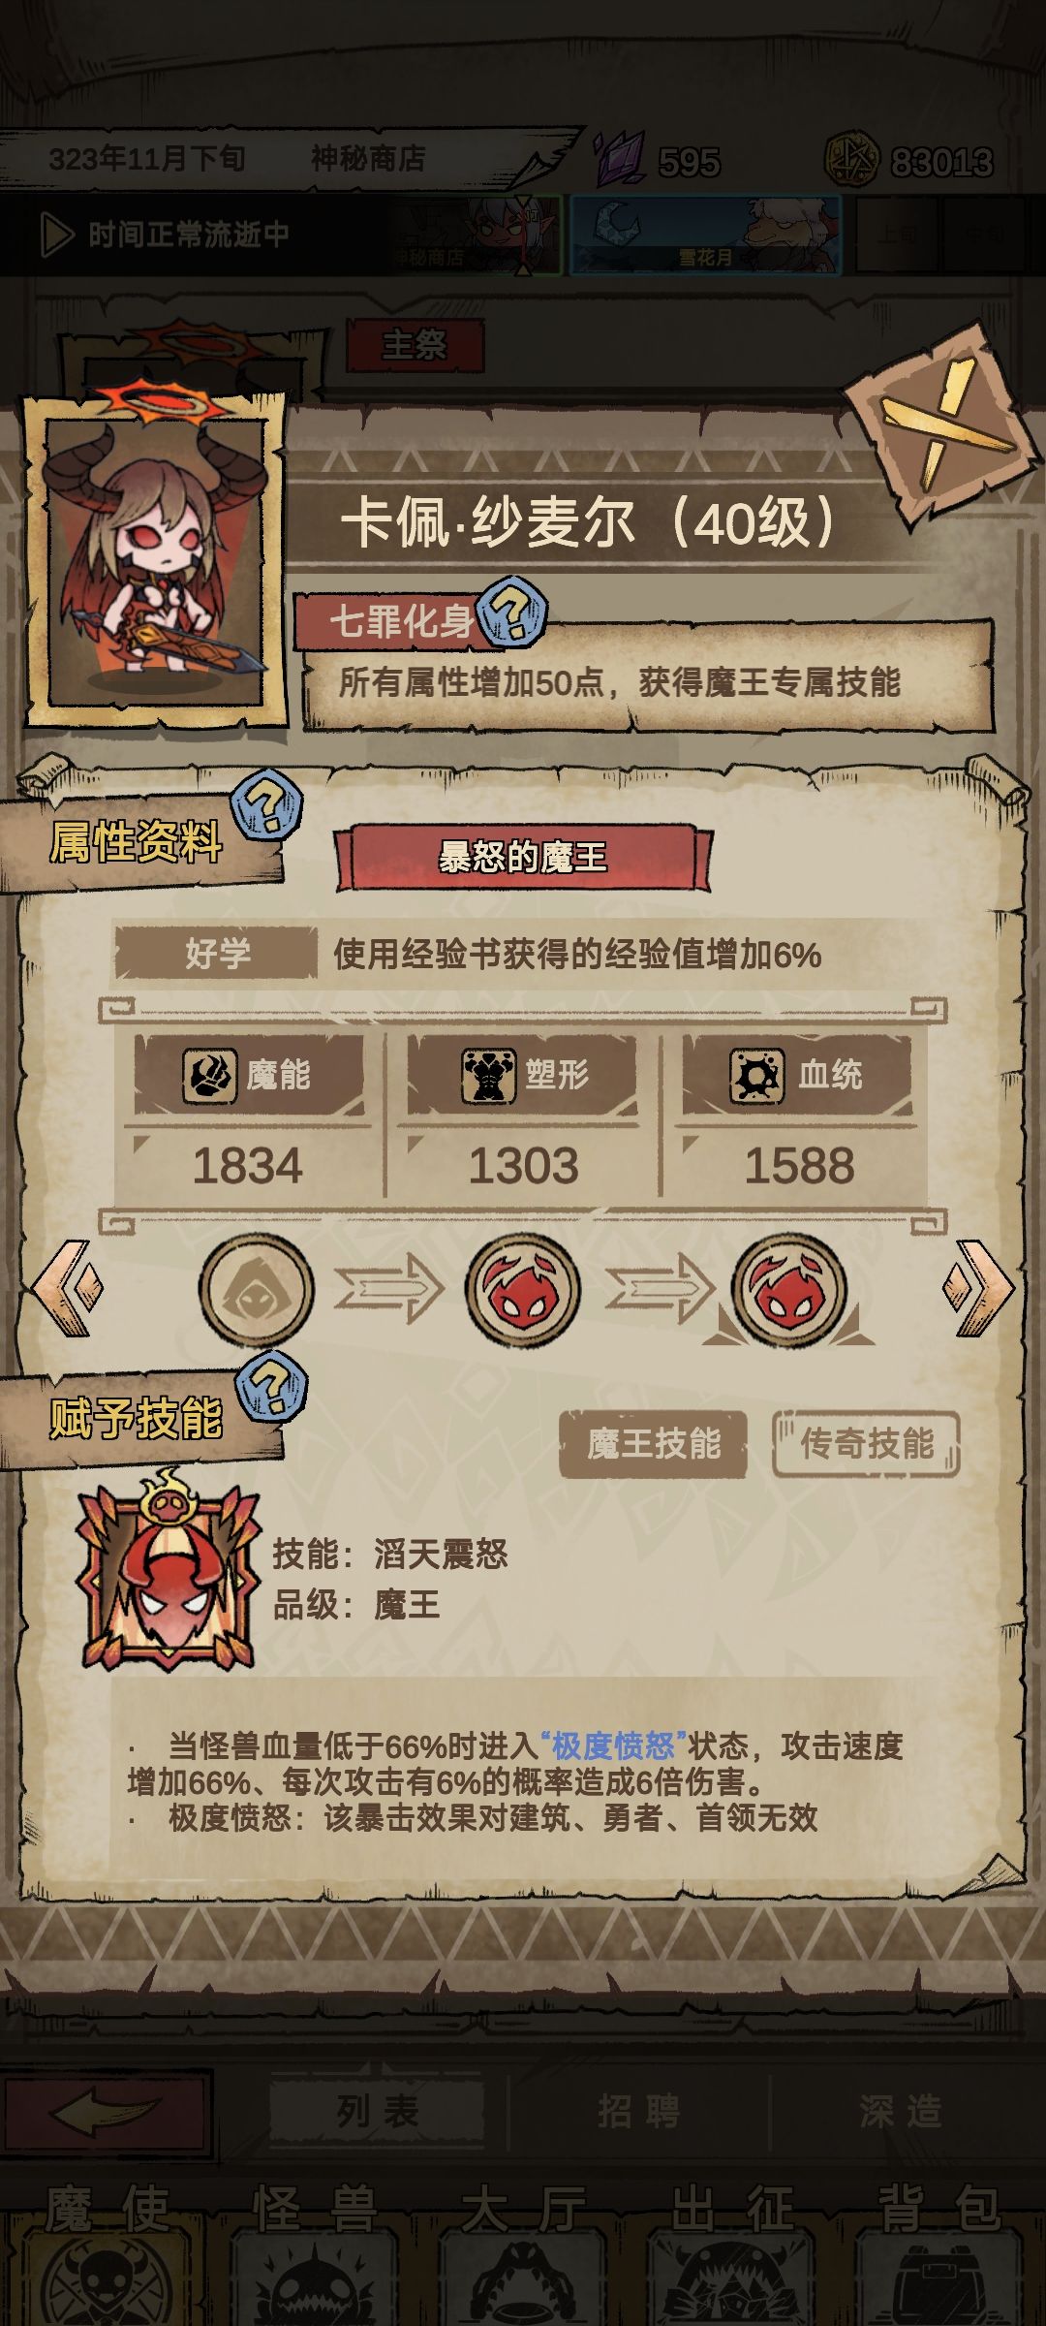Tap the purple crystal currency icon

620,158
